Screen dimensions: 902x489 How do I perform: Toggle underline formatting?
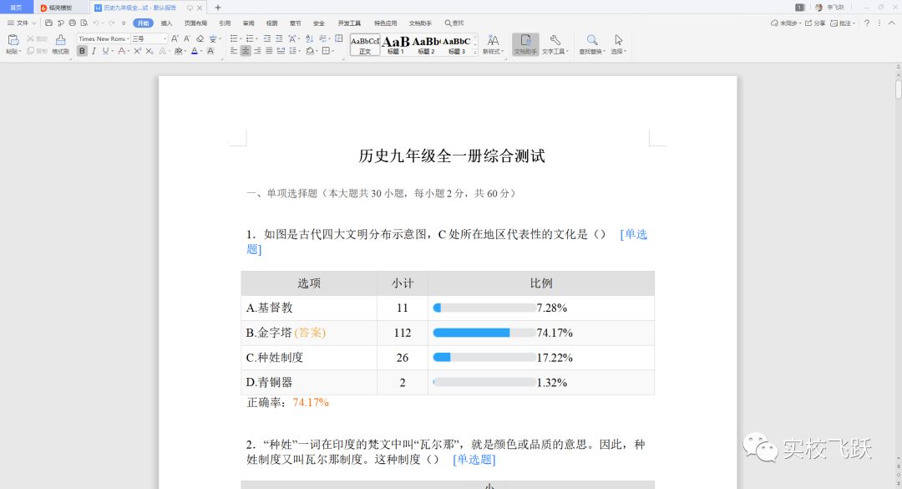pos(105,50)
